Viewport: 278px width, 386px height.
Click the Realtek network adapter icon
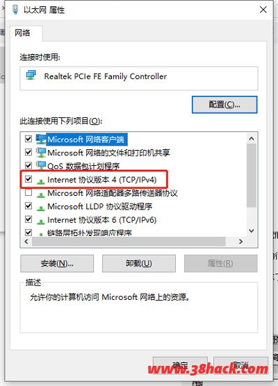point(31,75)
